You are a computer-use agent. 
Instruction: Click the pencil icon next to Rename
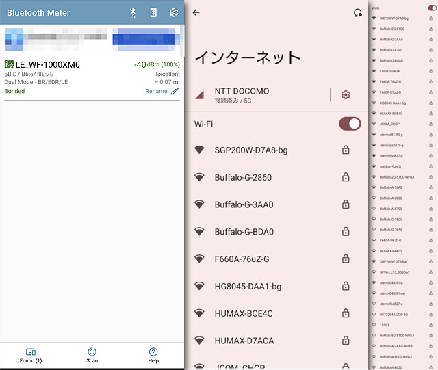pos(175,91)
